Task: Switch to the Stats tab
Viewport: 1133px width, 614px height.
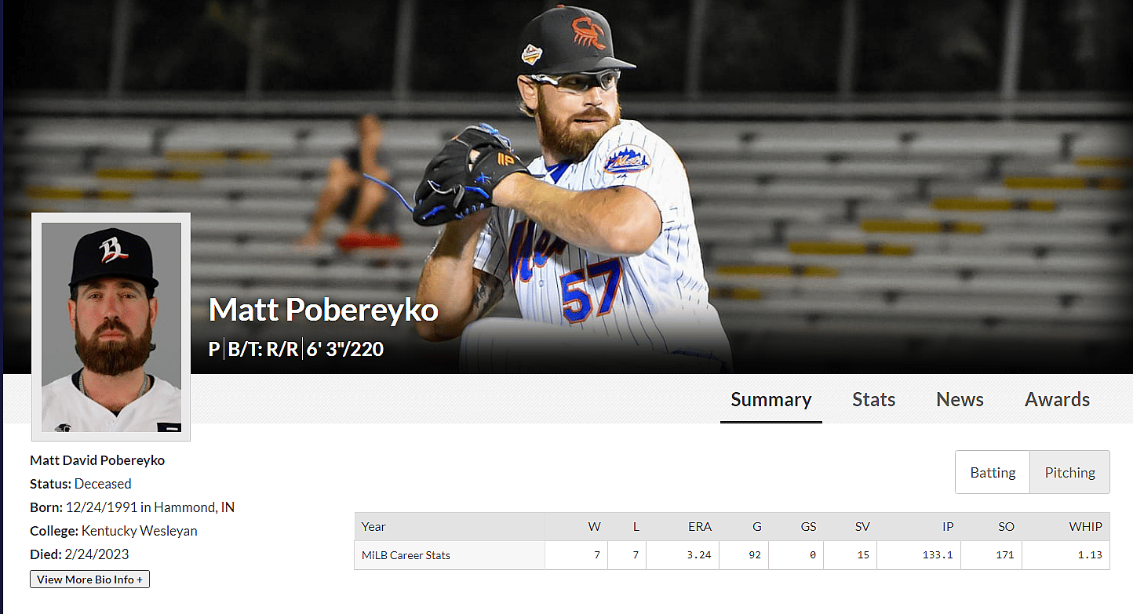Action: [873, 399]
